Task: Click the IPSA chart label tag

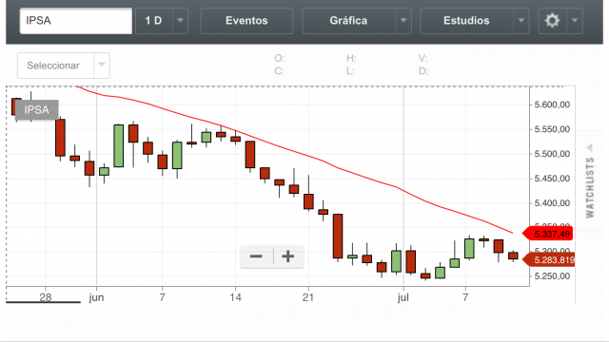Action: [36, 110]
